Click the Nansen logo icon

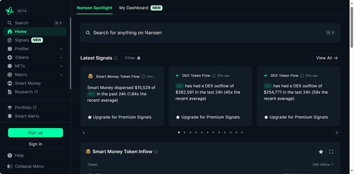point(10,11)
